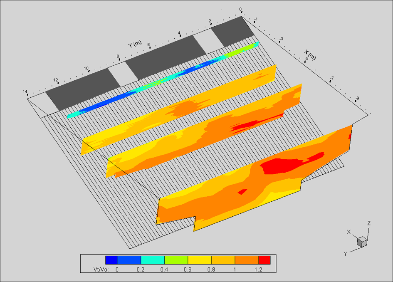Click the "Vt/Vo:" legend label
Image resolution: width=393 pixels, height=282 pixels.
point(101,270)
